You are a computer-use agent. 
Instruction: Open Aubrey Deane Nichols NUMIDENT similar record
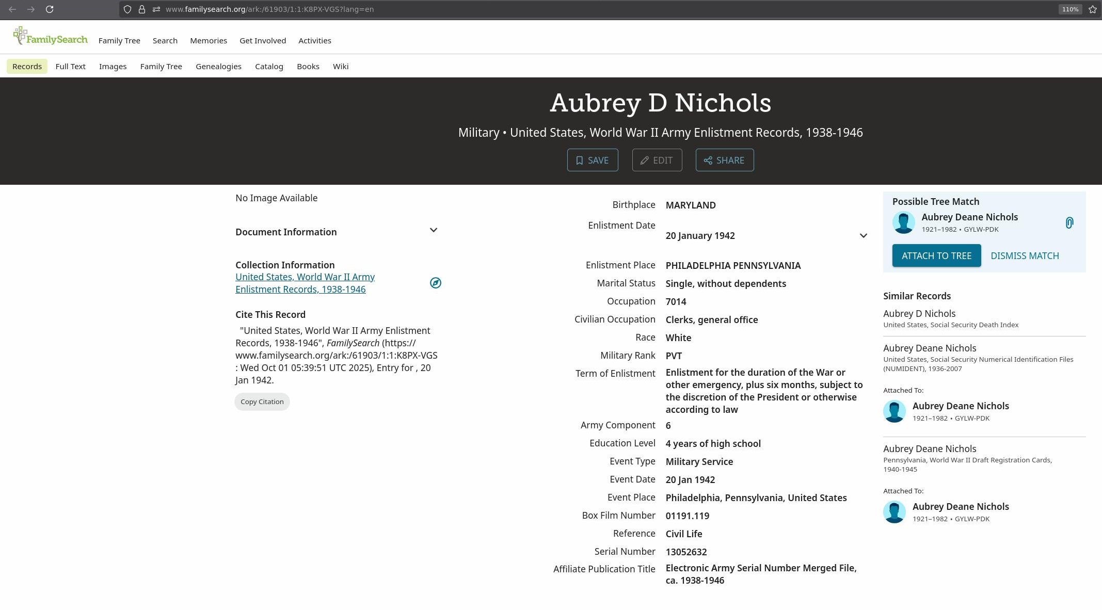[930, 348]
